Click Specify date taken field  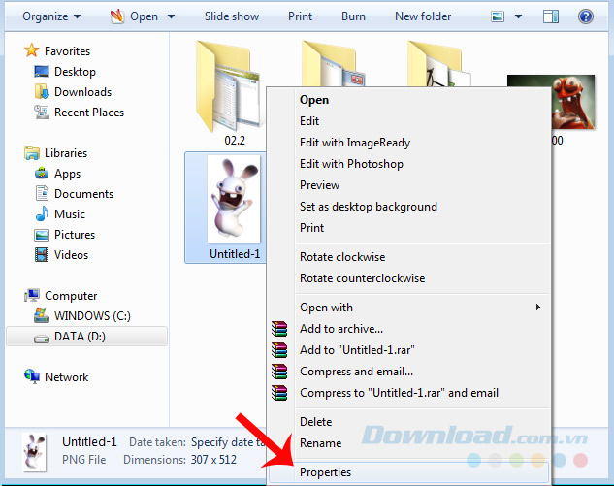tap(228, 442)
